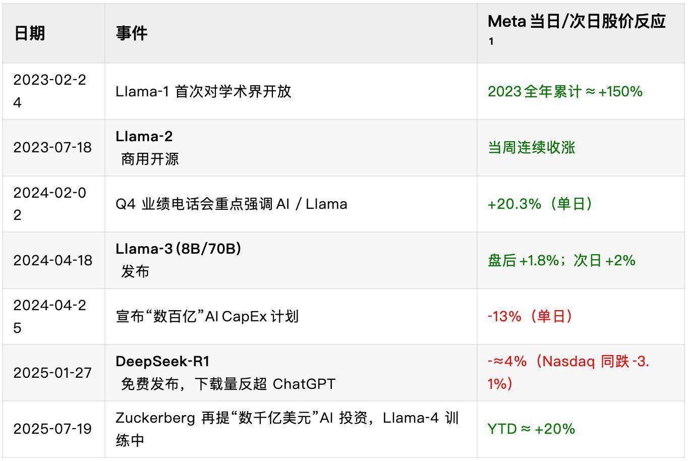This screenshot has height=461, width=688.
Task: Click the Meta 当日/次日股价反应 header
Action: pyautogui.click(x=577, y=22)
